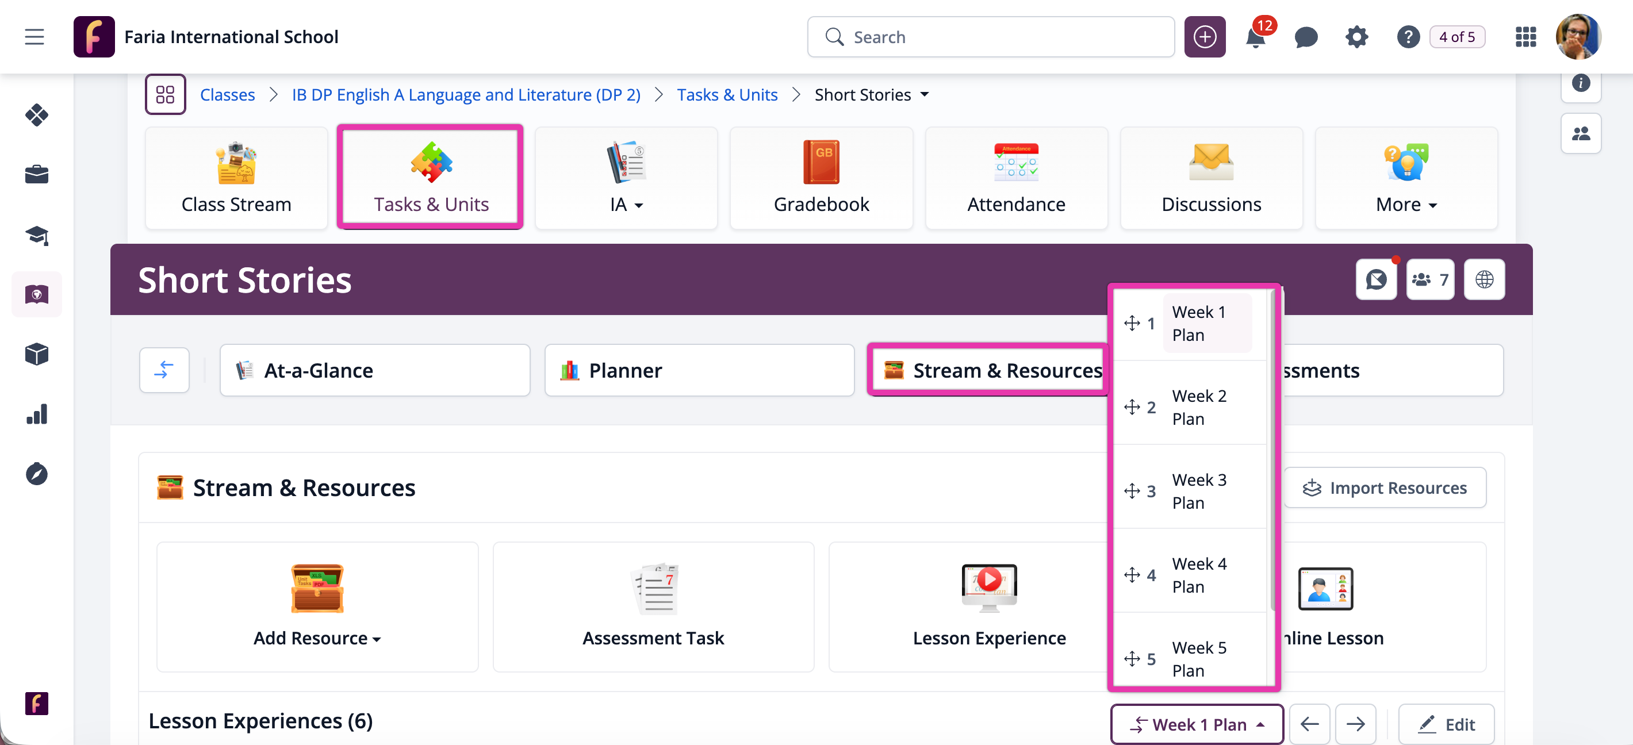Click the Import Resources button
The image size is (1633, 745).
tap(1385, 488)
